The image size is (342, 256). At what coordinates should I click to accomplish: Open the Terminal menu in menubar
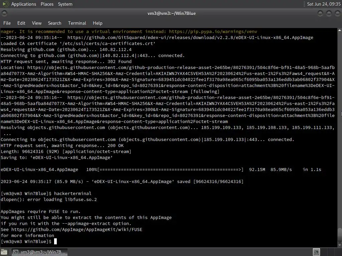click(77, 23)
